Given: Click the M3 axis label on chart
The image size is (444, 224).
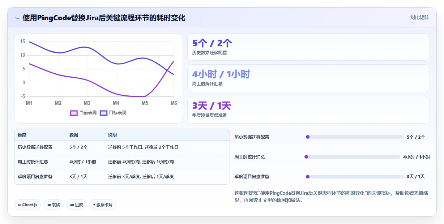Looking at the screenshot, I should coord(87,103).
